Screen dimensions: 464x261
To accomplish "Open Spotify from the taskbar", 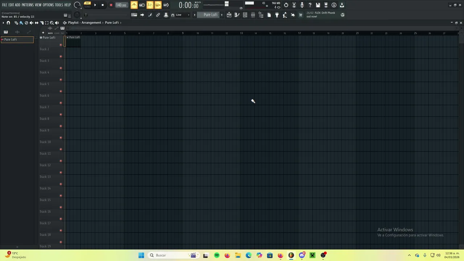I will (216, 255).
